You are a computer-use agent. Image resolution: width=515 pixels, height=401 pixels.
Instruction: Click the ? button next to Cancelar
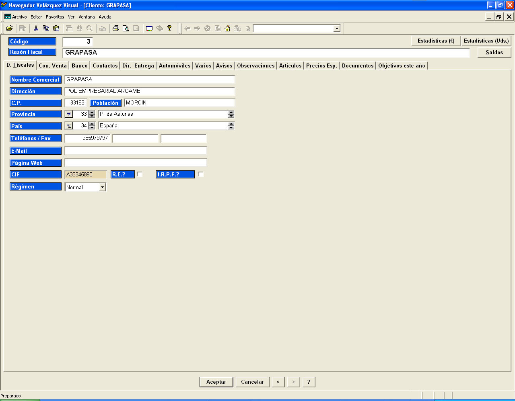pyautogui.click(x=309, y=382)
